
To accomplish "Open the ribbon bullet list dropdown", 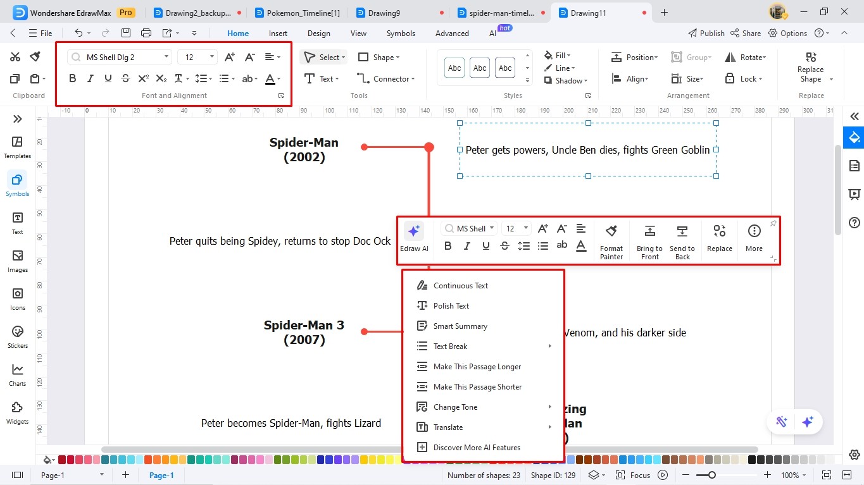I will pos(227,78).
